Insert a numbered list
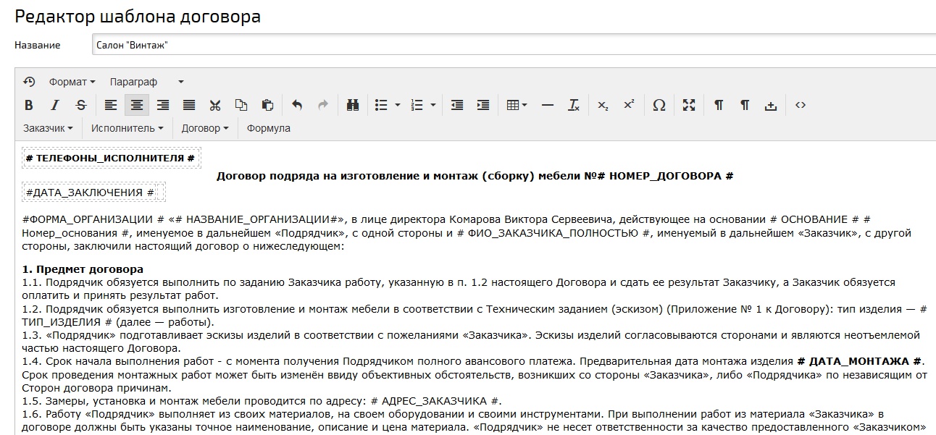 point(417,106)
